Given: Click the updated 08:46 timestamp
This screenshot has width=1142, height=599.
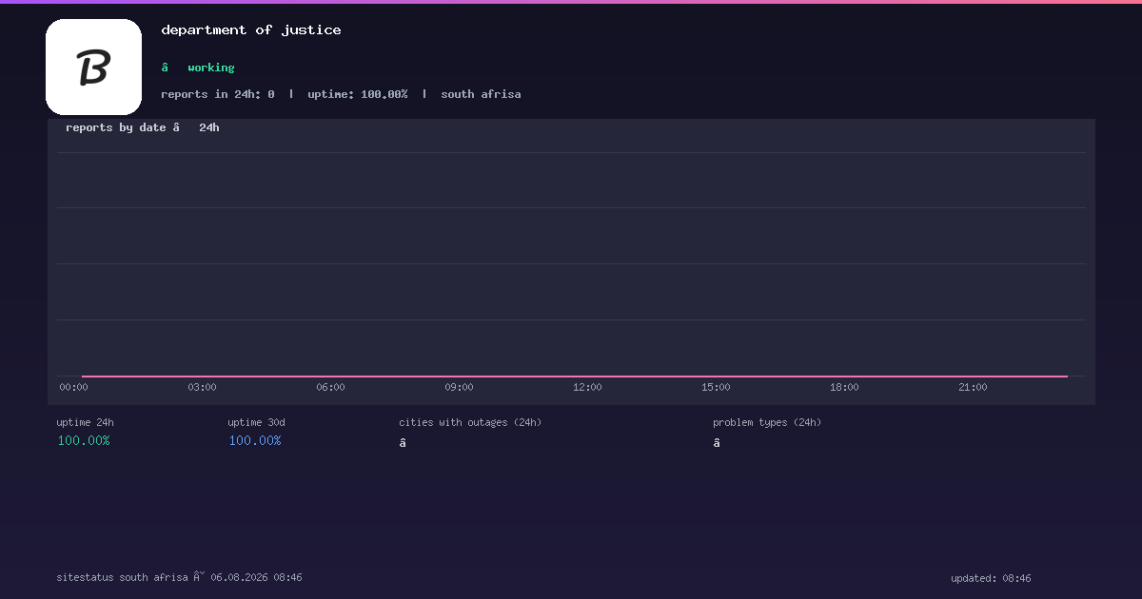Looking at the screenshot, I should 991,578.
